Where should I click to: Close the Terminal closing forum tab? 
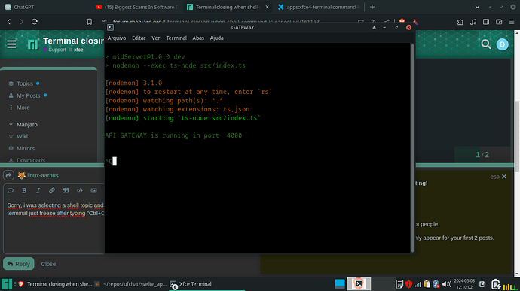coord(267,7)
